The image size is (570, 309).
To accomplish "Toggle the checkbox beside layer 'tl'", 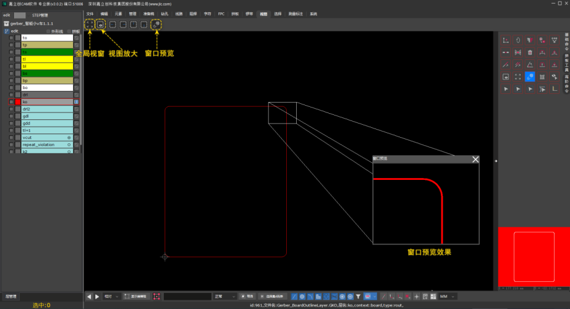I will [11, 59].
